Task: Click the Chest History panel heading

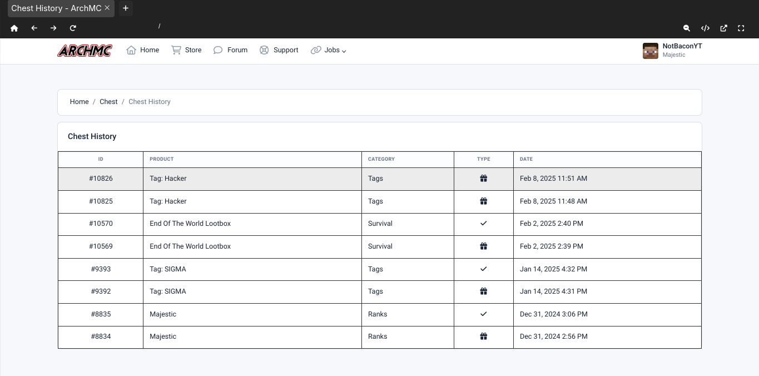Action: (x=92, y=136)
